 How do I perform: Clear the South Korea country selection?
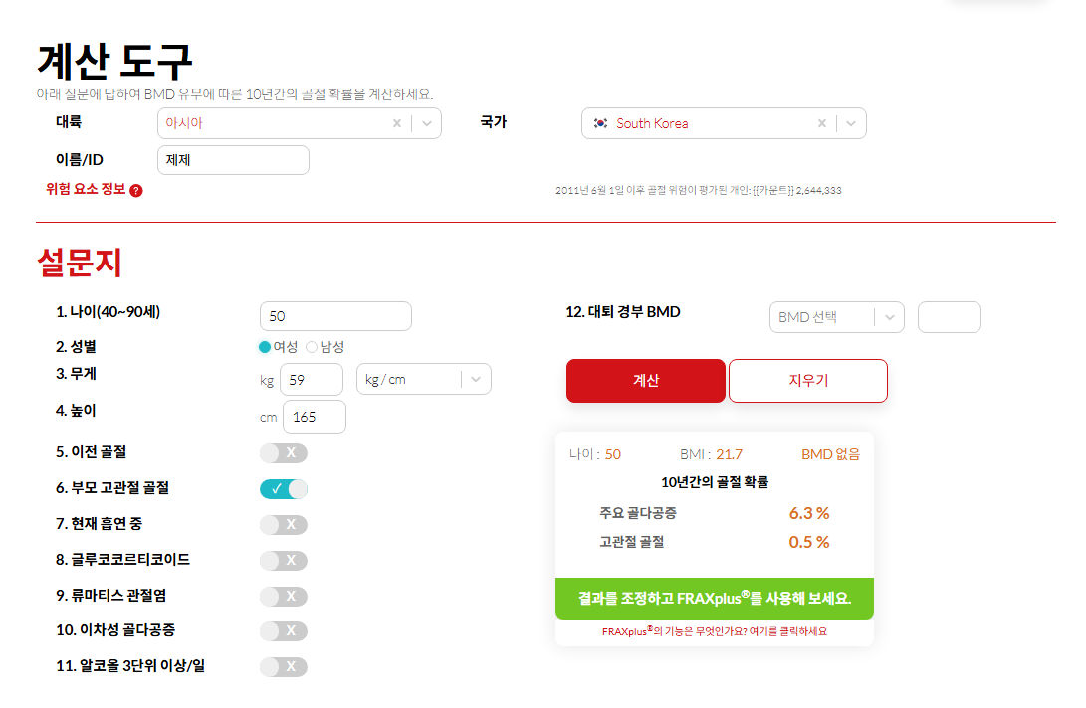tap(822, 123)
